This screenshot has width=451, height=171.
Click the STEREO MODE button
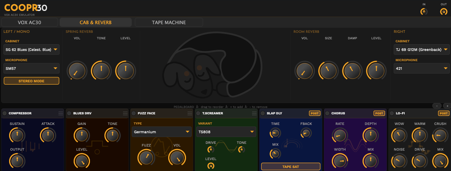tap(32, 81)
